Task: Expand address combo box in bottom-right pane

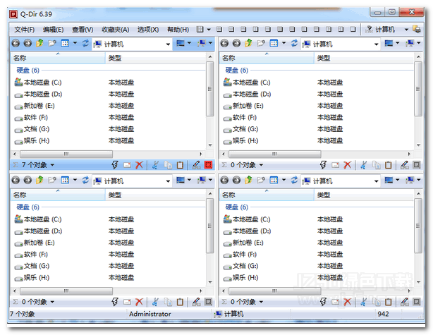Action: point(377,181)
